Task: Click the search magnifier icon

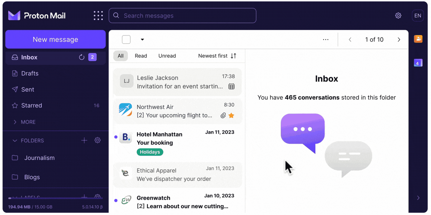Action: 116,15
